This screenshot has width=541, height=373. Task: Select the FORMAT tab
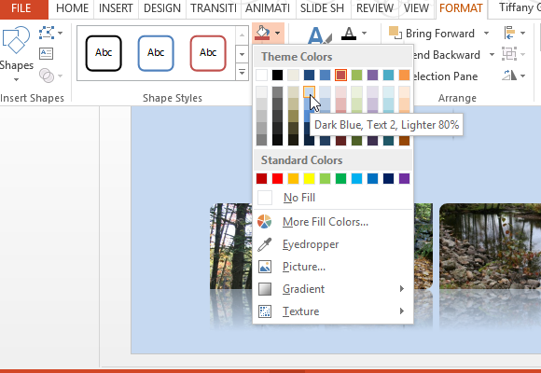click(x=461, y=8)
